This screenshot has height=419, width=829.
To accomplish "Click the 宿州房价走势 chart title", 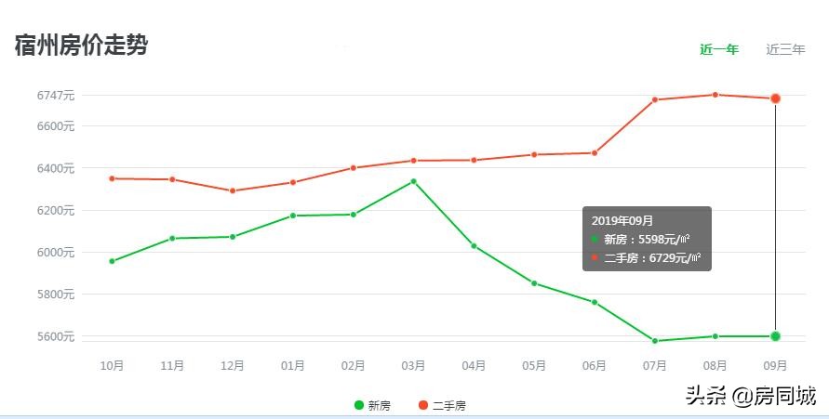I will [x=81, y=45].
